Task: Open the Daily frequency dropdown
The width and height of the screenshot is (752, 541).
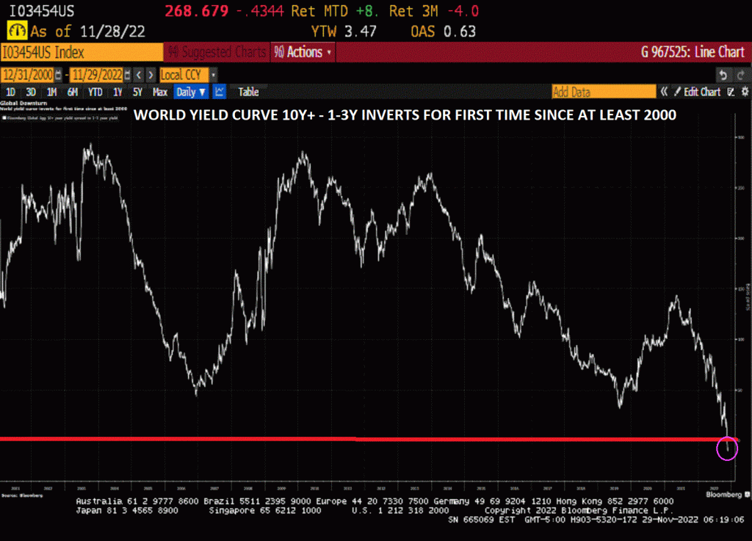Action: point(190,92)
